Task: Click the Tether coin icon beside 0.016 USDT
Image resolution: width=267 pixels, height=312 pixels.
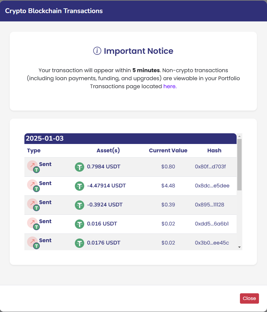Action: 80,224
